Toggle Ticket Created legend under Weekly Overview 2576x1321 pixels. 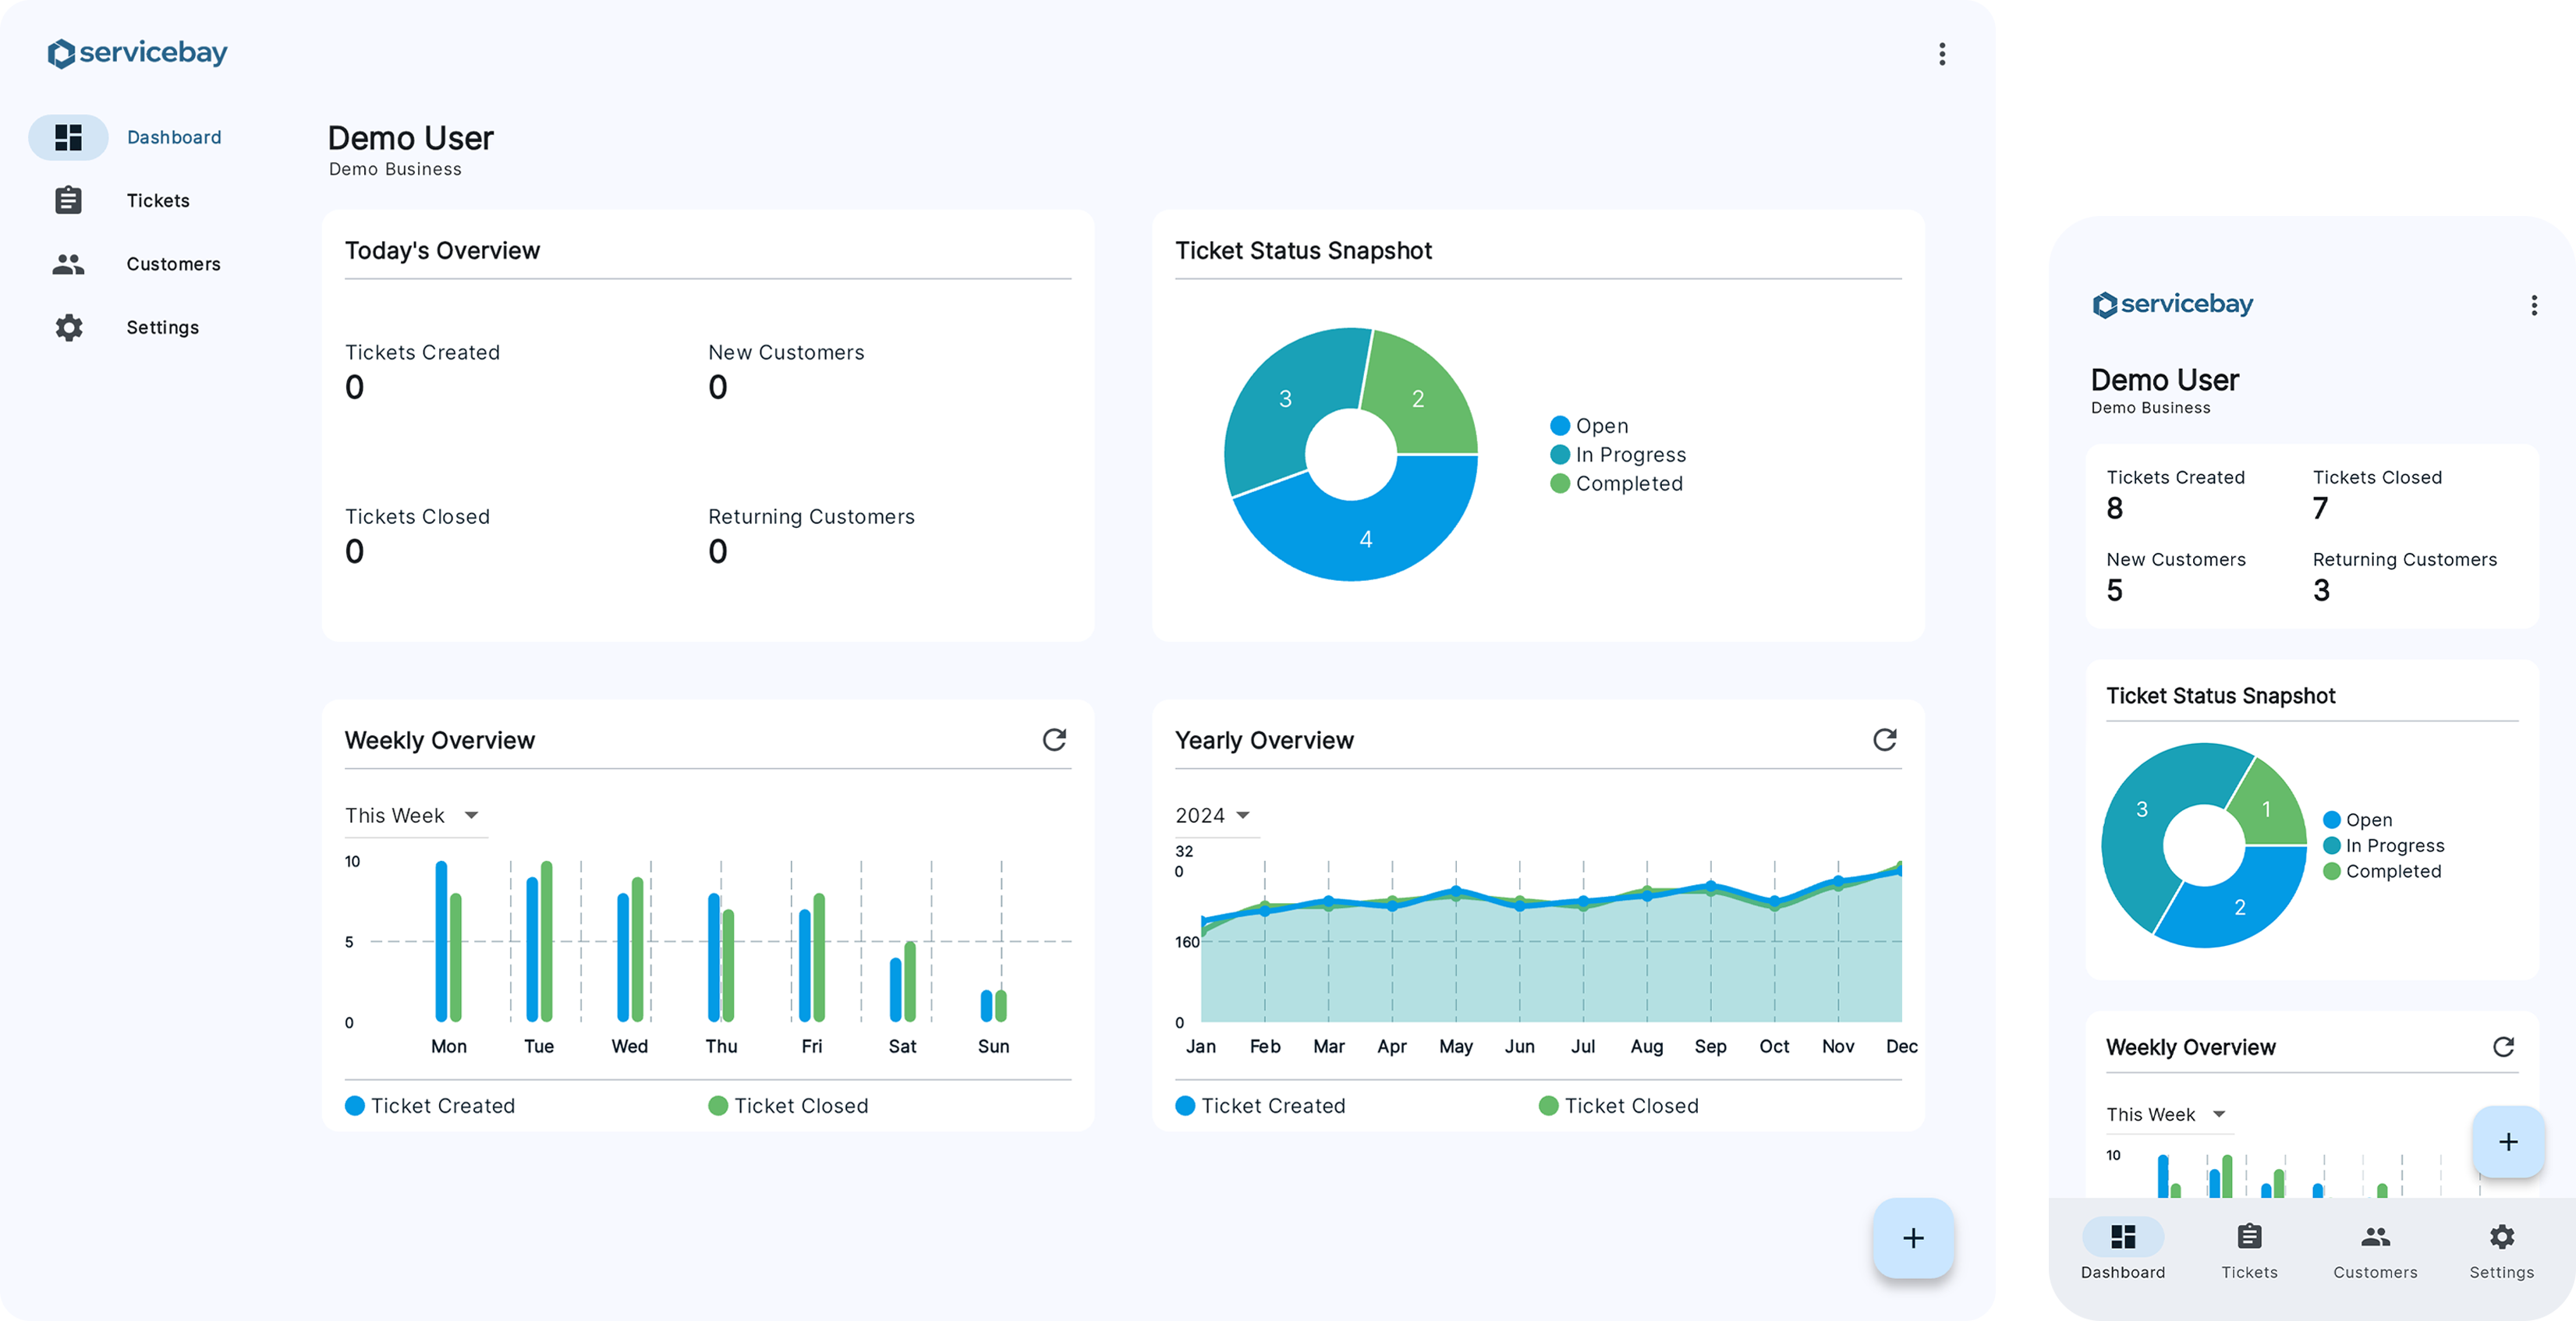tap(430, 1105)
